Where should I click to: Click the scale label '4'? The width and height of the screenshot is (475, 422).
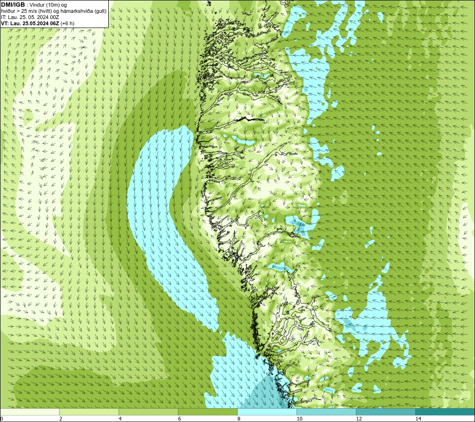coord(120,419)
